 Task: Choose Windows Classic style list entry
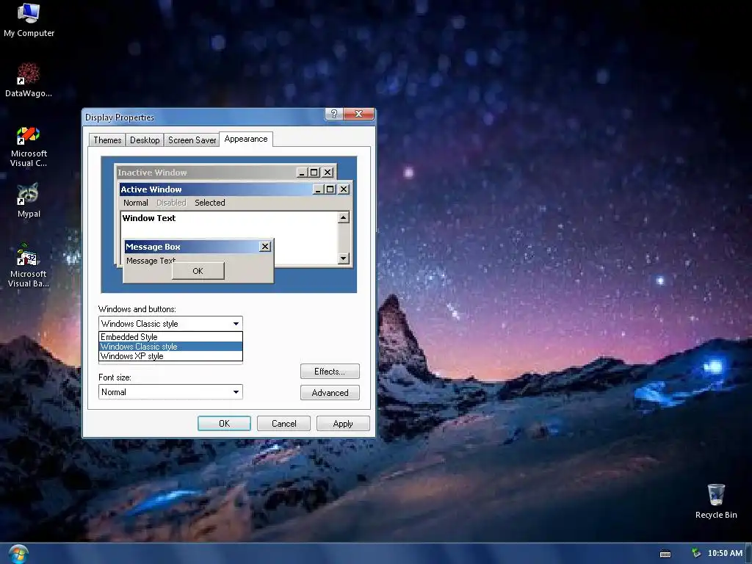pos(170,347)
